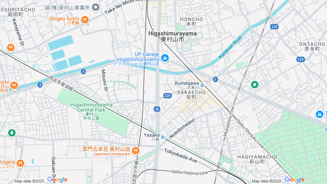Select the UP Garage Higashimurayama shopping pin

coord(165,58)
